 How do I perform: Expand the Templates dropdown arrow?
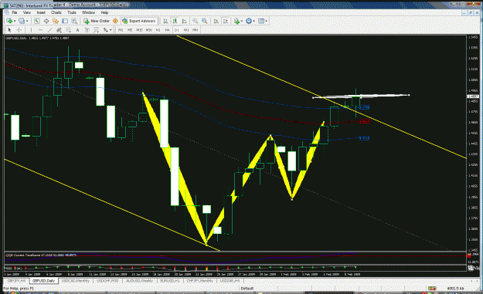tap(267, 21)
